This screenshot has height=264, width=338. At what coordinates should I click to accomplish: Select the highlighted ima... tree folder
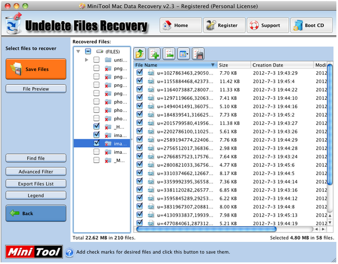102,144
